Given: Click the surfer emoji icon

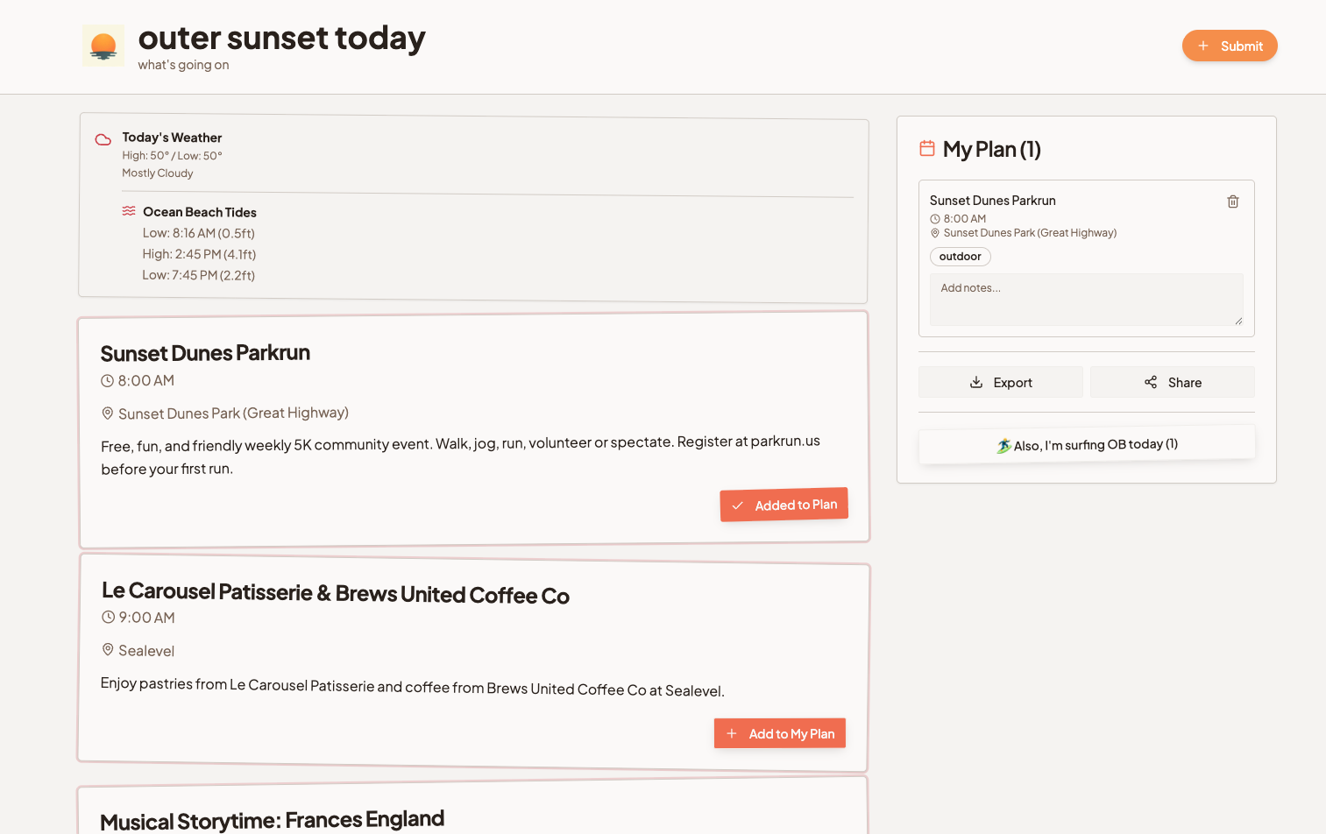Looking at the screenshot, I should [x=1003, y=446].
